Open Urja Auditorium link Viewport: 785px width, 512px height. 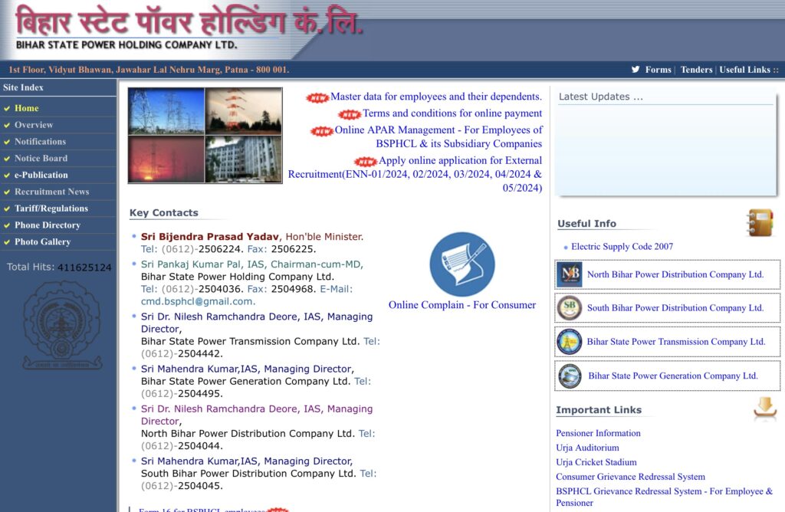[x=587, y=448]
